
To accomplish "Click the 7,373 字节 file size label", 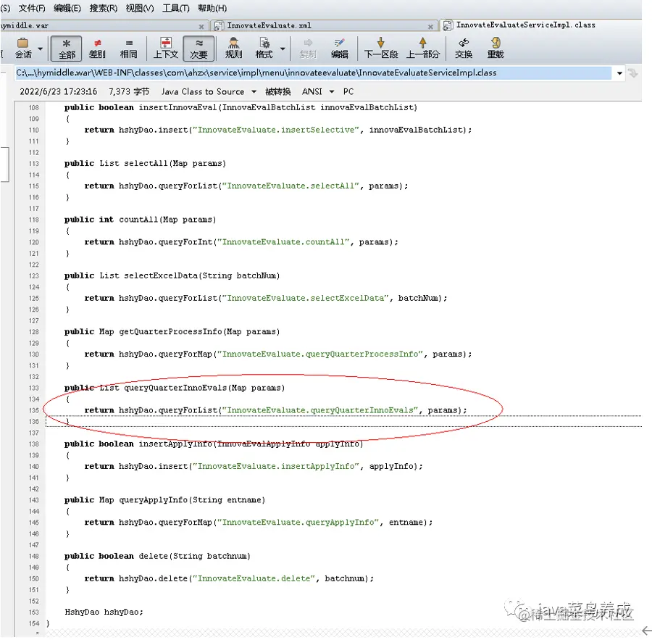I will coord(129,91).
